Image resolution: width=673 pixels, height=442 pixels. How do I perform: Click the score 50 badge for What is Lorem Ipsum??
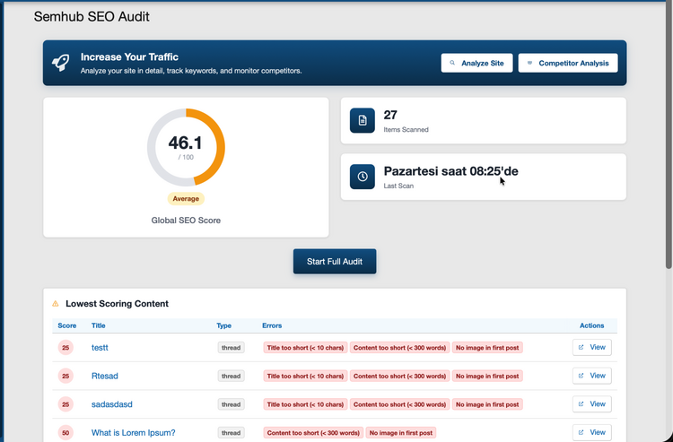pyautogui.click(x=66, y=433)
